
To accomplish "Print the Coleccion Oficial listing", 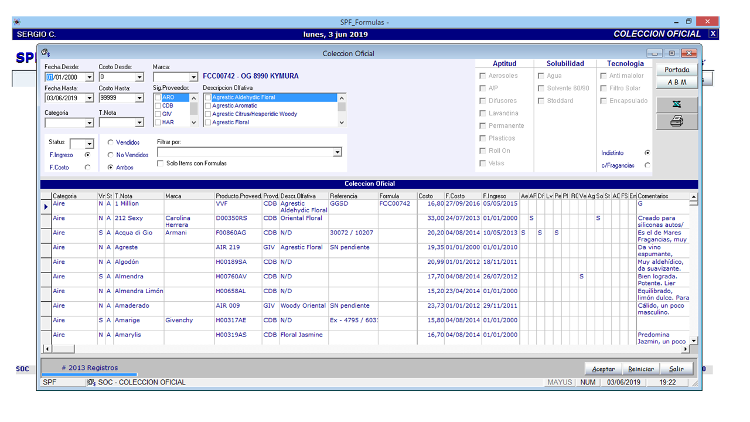I will [677, 121].
